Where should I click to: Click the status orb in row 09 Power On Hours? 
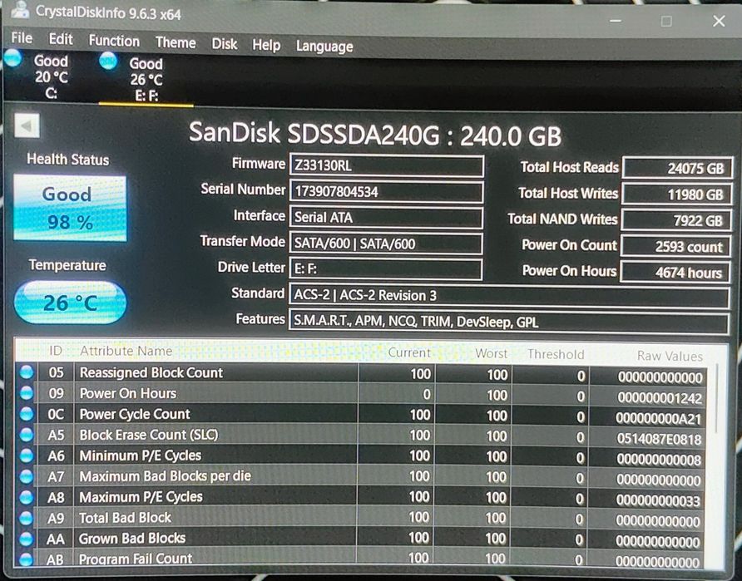point(27,393)
